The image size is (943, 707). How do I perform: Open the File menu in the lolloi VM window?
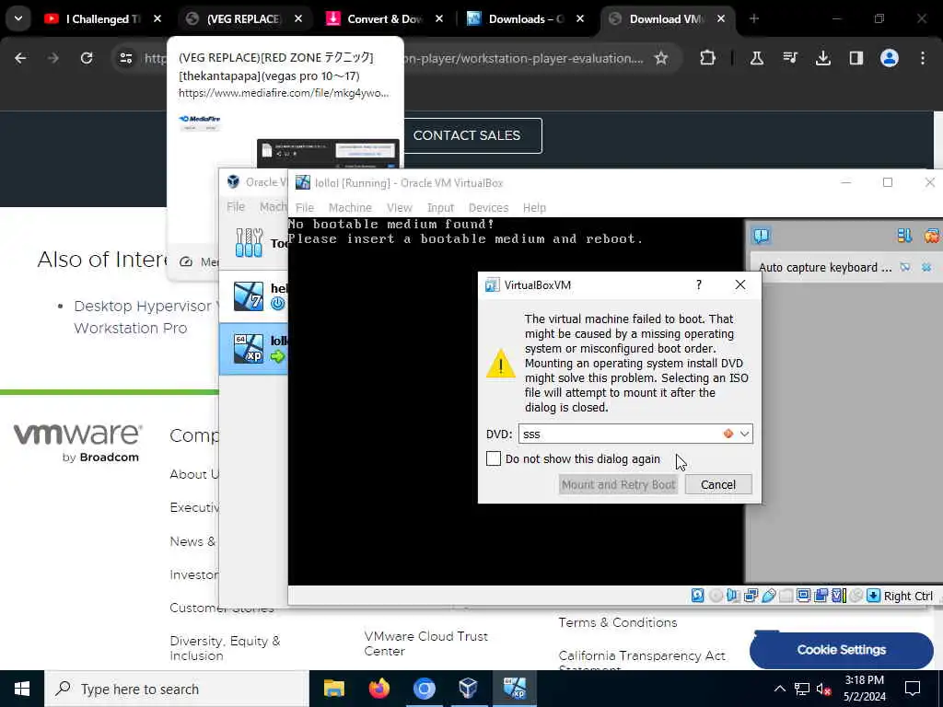(x=304, y=207)
